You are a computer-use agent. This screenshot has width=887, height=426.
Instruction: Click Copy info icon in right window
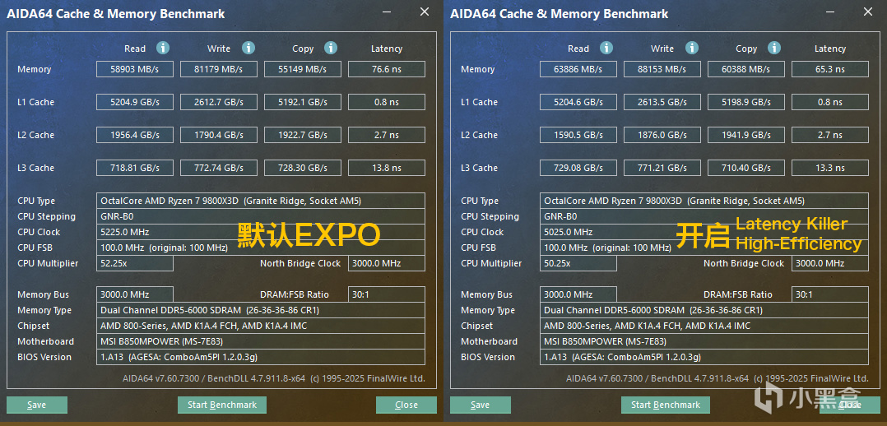click(x=774, y=48)
